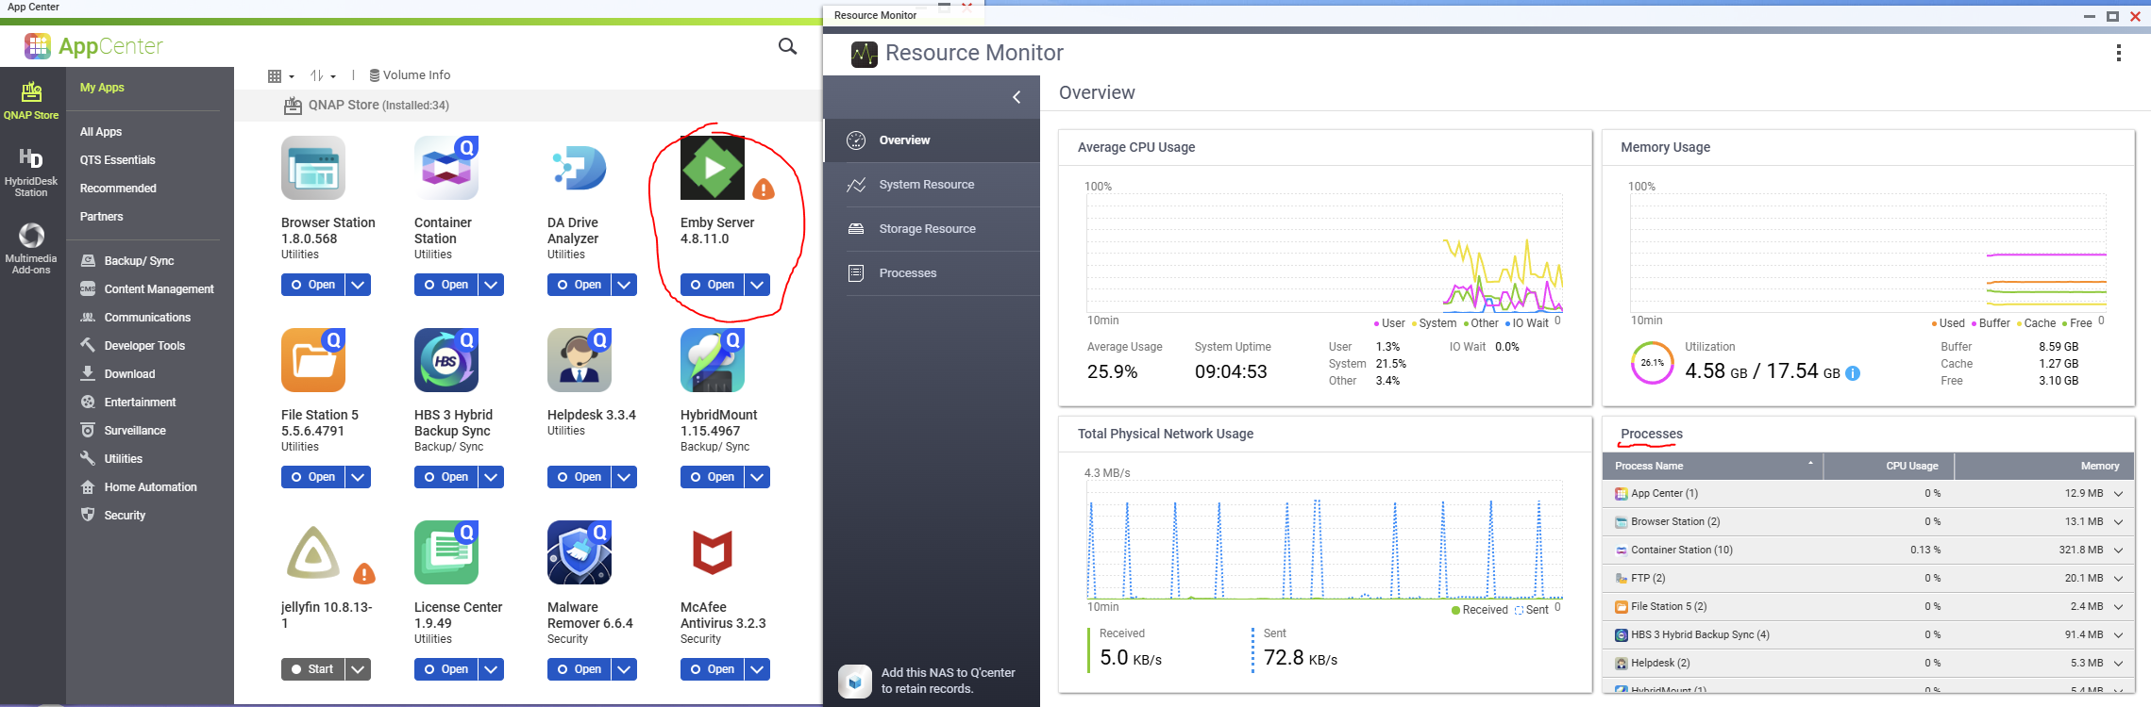Open License Center with Open button
The width and height of the screenshot is (2151, 707).
pyautogui.click(x=445, y=669)
